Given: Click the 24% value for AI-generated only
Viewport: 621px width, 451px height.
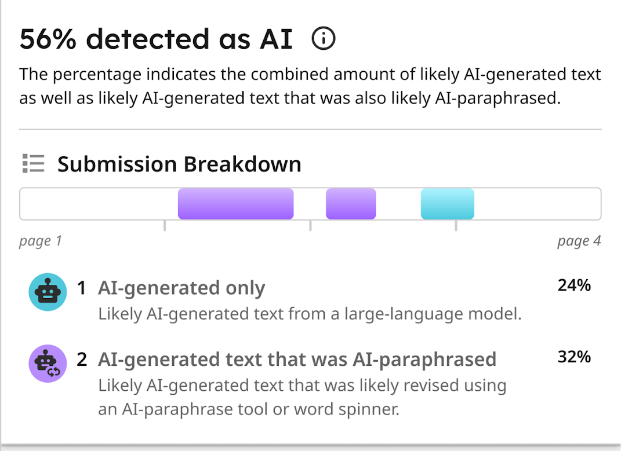Looking at the screenshot, I should (x=574, y=285).
